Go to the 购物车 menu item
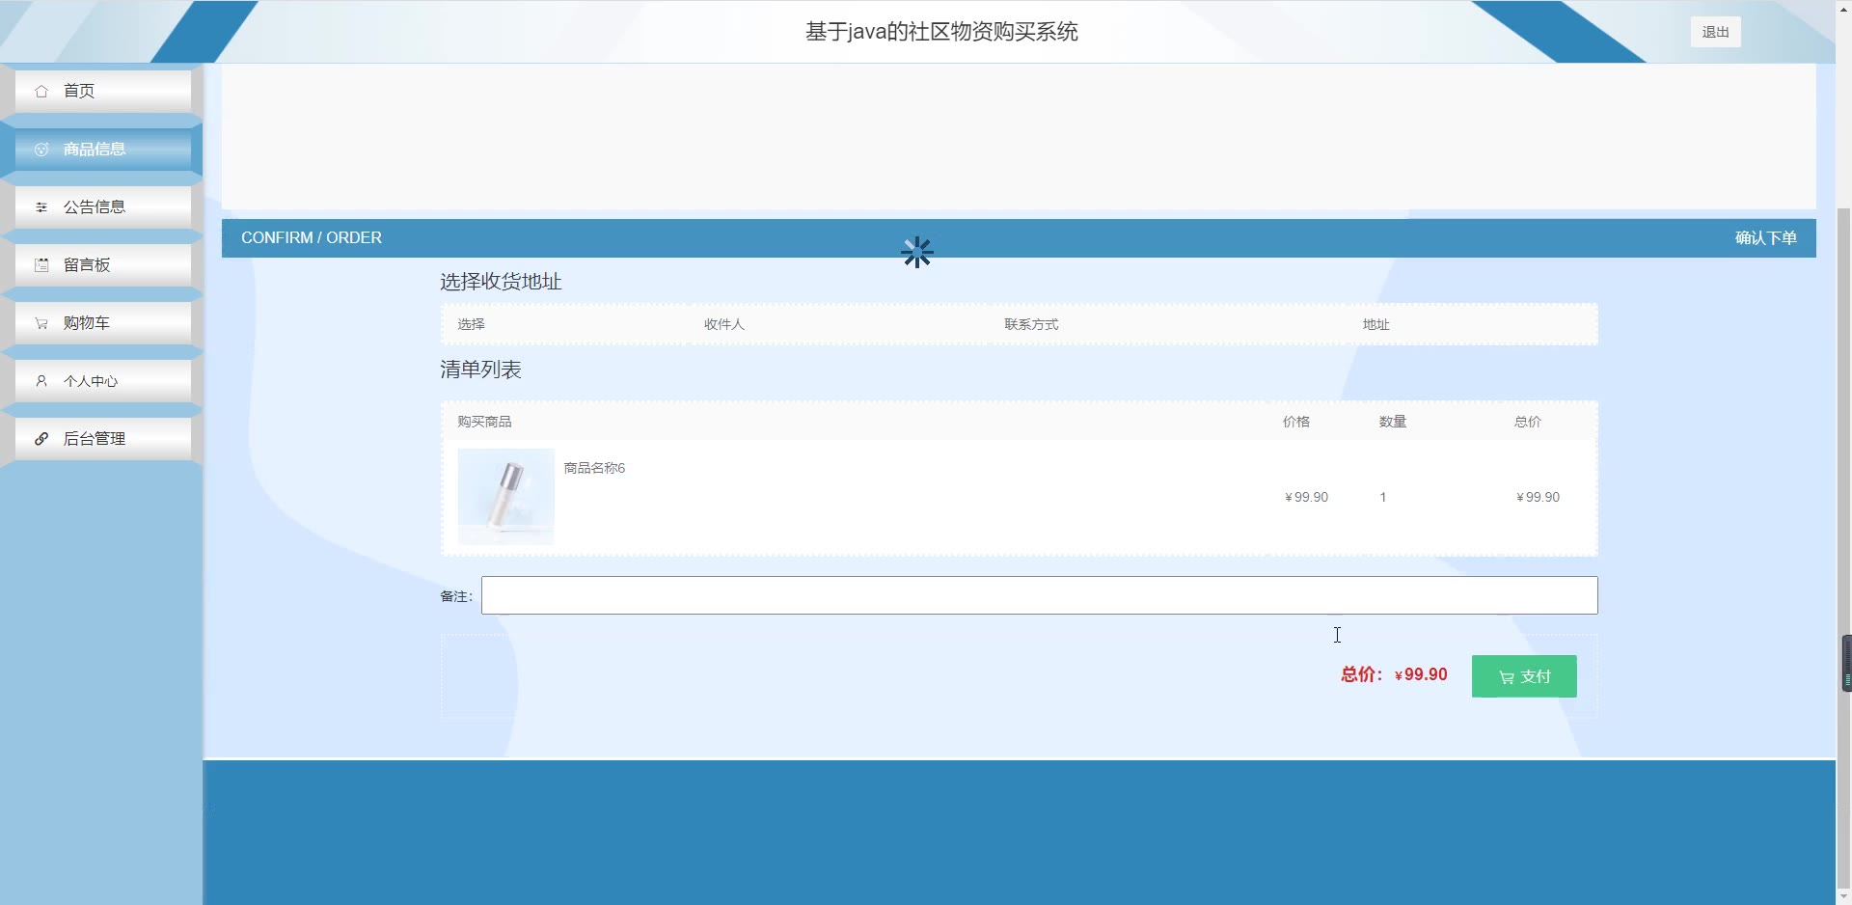 [103, 322]
